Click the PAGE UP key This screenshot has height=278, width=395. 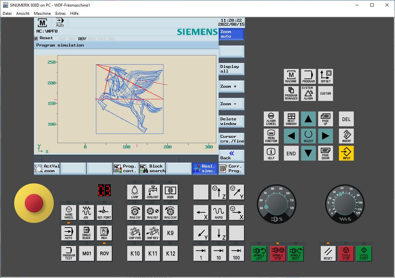tap(325, 119)
